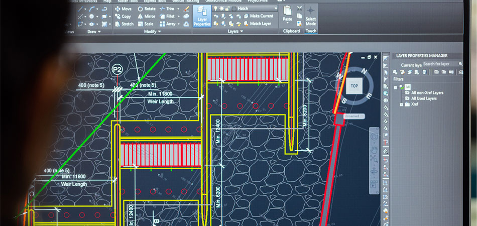Screen dimensions: 477x226
Task: Click the Array tool
Action: [167, 24]
